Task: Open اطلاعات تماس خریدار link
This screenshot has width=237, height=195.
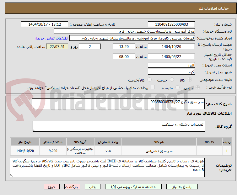Action: (52, 38)
